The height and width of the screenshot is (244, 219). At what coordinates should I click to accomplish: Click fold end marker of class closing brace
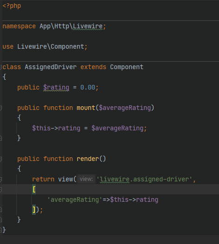(0, 230)
